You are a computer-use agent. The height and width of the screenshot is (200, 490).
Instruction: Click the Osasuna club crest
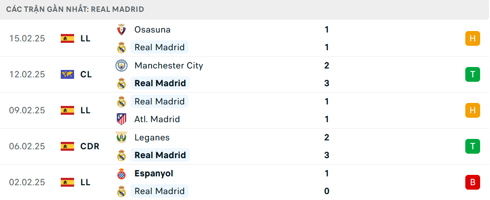click(121, 30)
